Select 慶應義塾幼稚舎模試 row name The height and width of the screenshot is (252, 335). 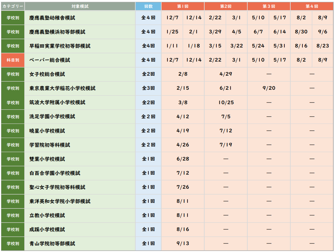click(52, 18)
